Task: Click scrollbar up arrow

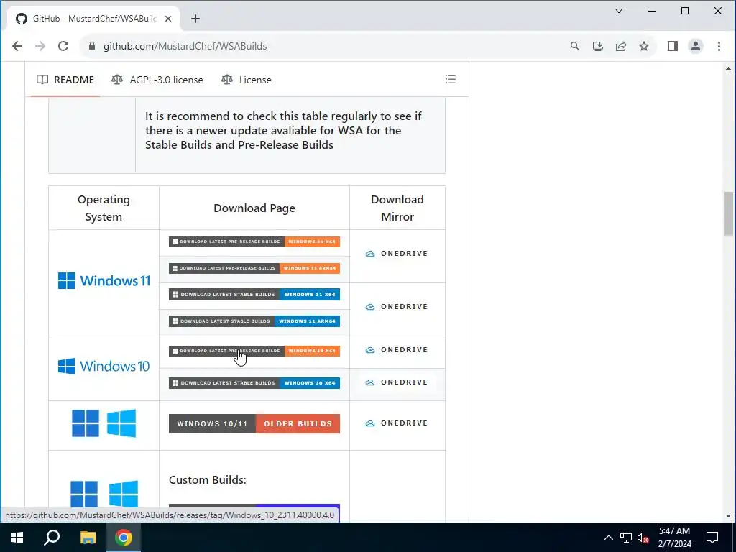Action: coord(728,68)
